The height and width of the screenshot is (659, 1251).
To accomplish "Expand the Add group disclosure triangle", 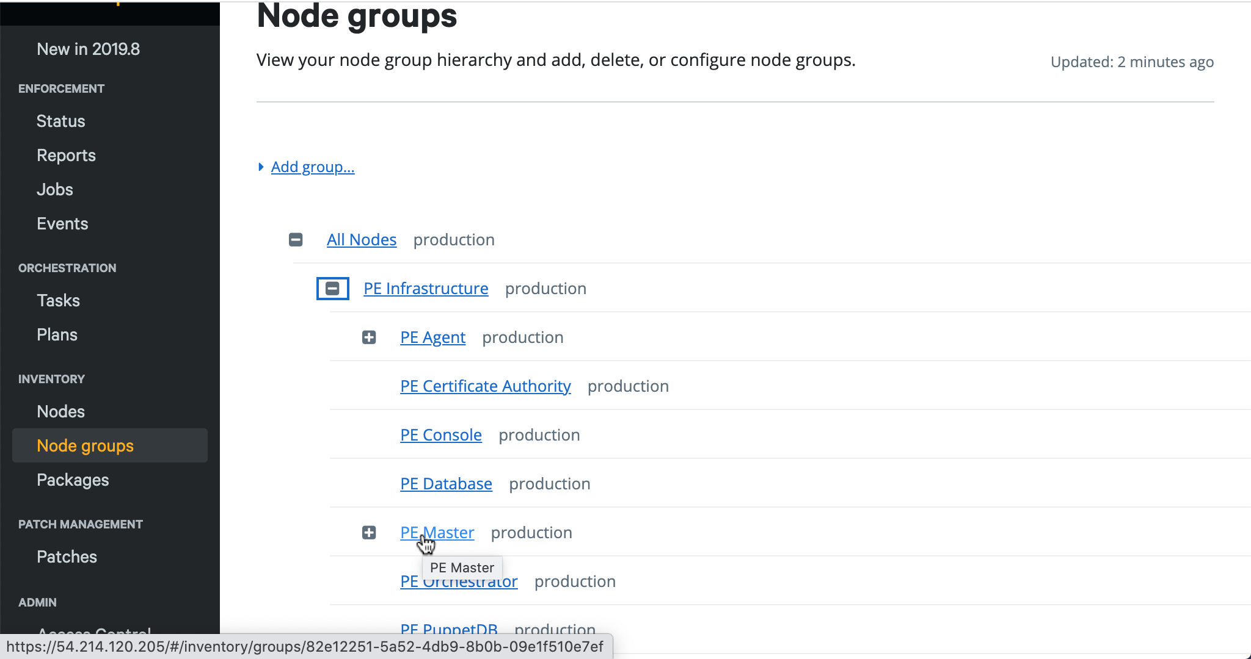I will [261, 167].
